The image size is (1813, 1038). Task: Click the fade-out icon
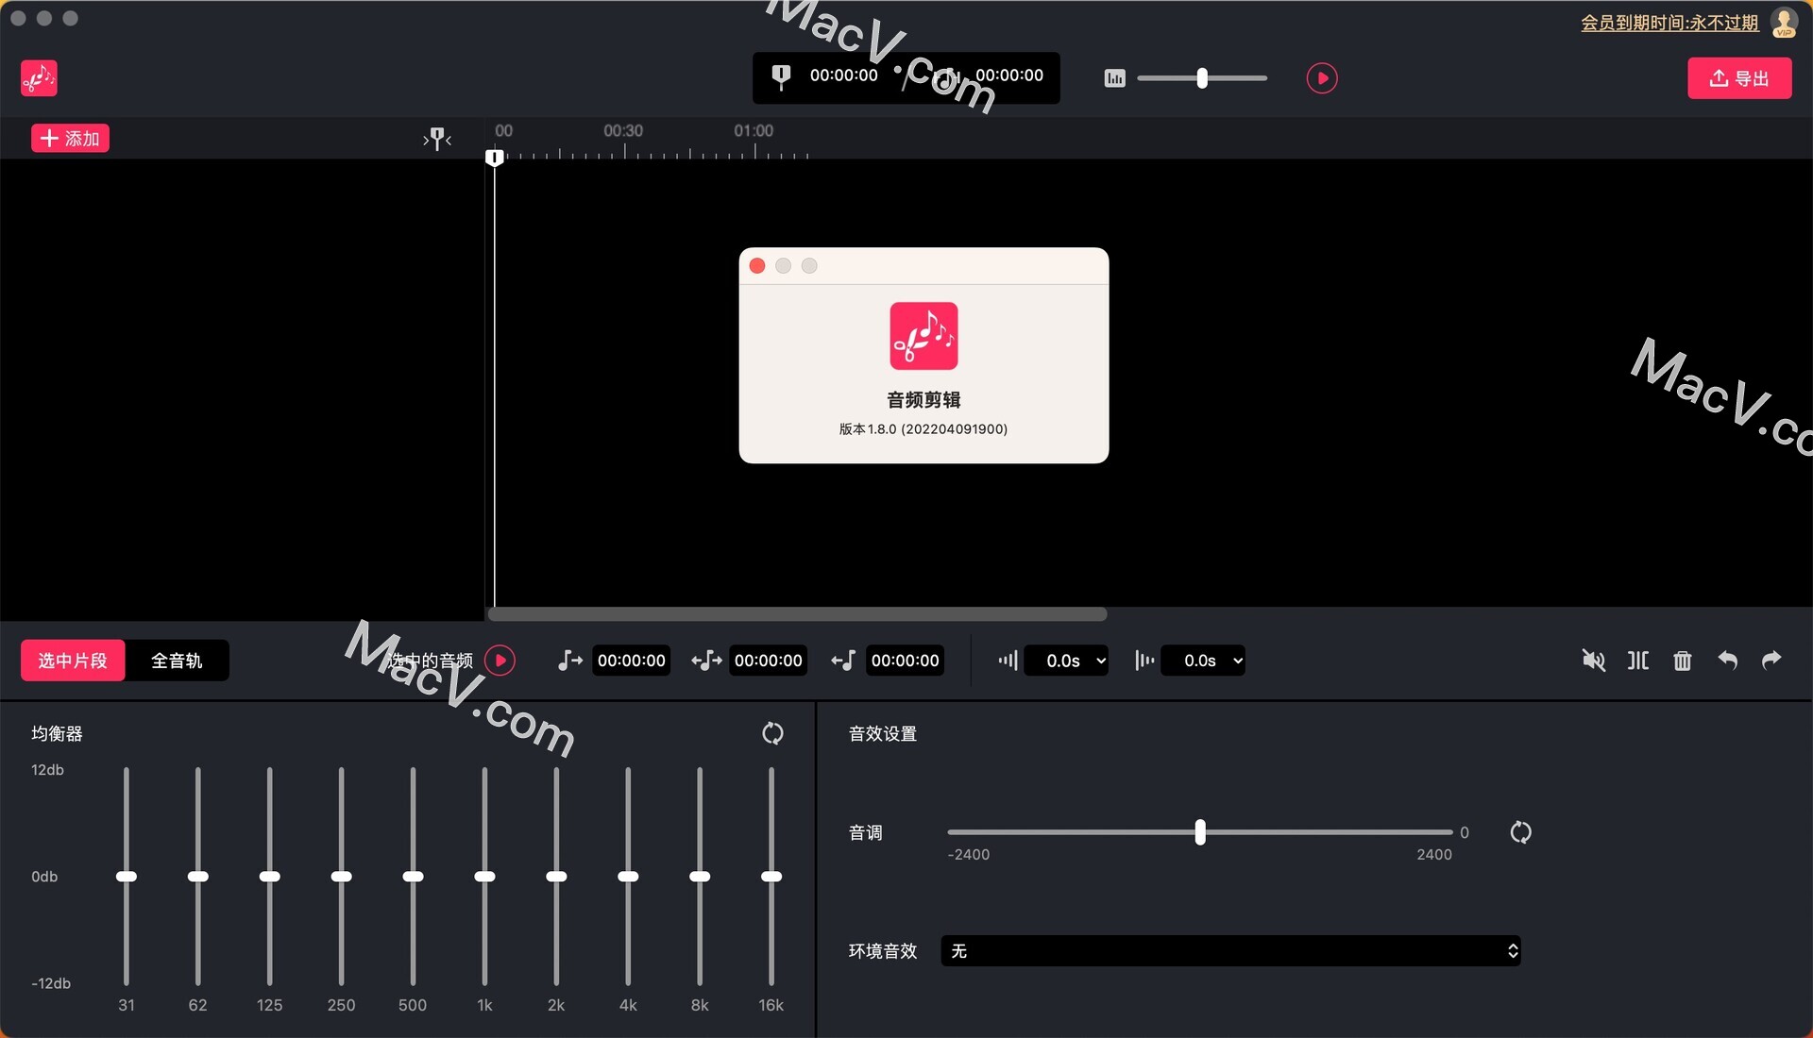tap(1144, 661)
